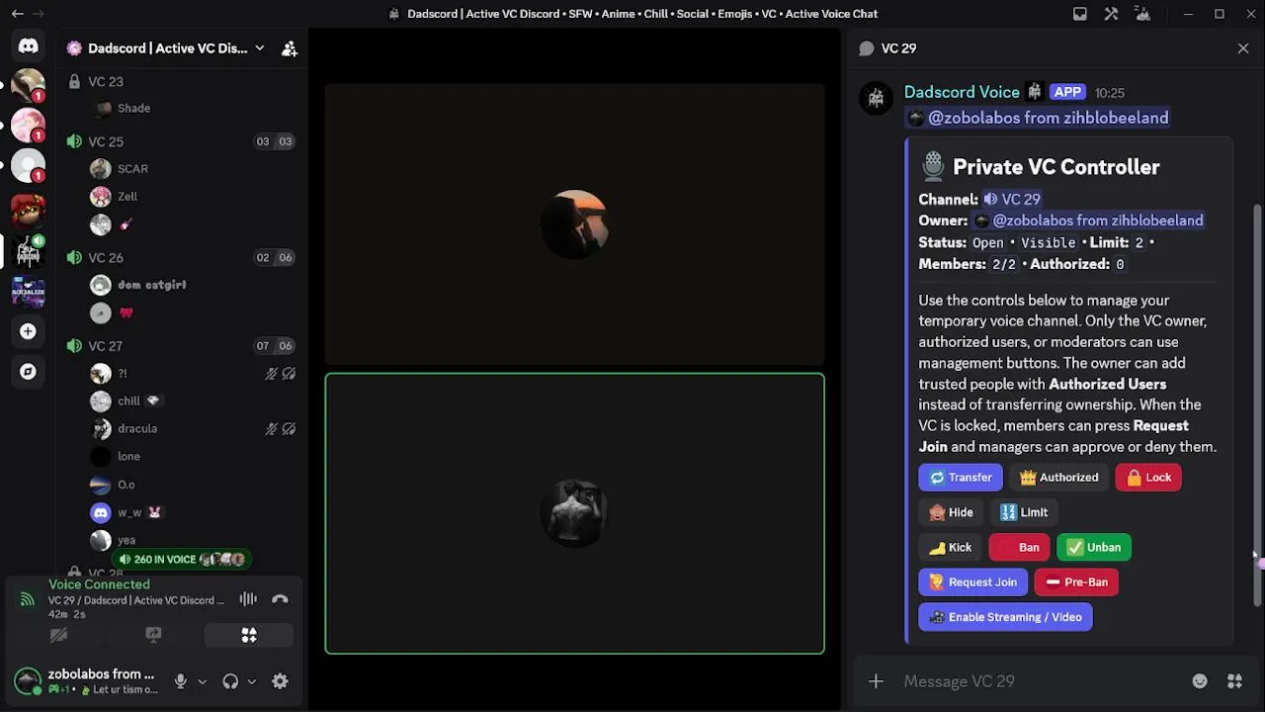Mute the microphone
The width and height of the screenshot is (1265, 712).
pos(180,681)
